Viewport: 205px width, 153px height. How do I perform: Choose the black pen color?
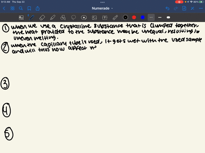(x=126, y=17)
